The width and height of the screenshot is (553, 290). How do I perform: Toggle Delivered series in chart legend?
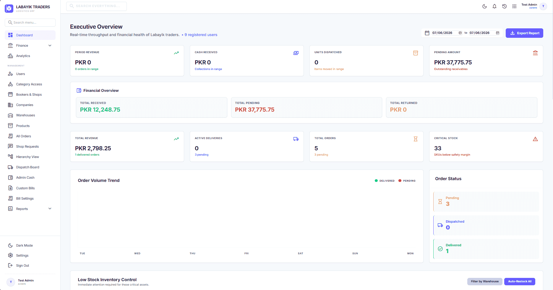[385, 181]
